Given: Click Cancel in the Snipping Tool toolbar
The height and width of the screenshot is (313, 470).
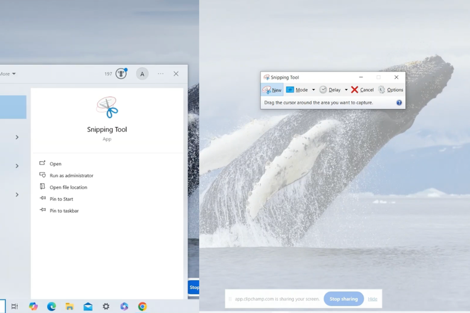Looking at the screenshot, I should 362,90.
